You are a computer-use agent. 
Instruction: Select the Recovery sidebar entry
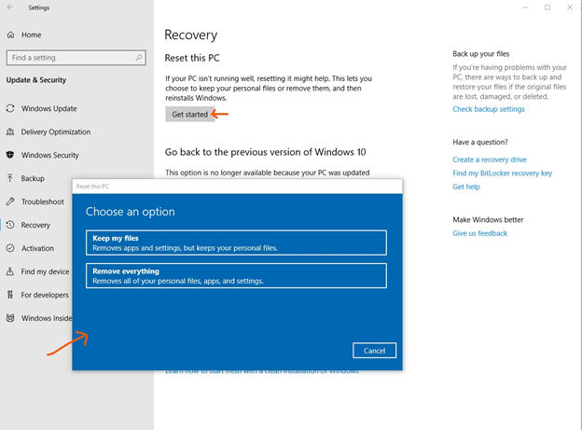35,225
